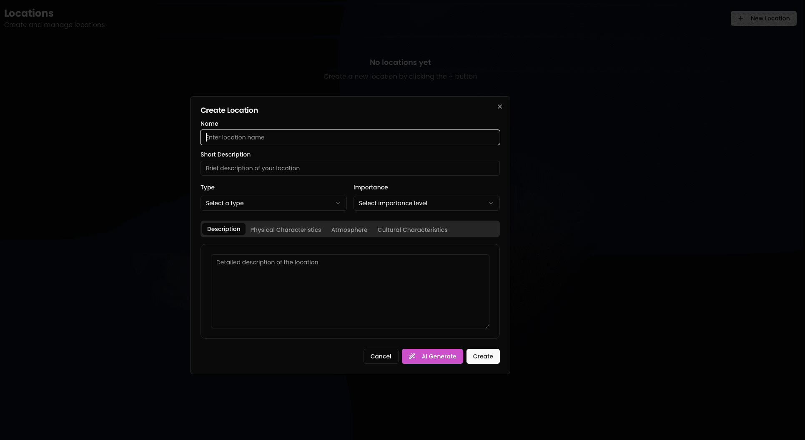Screen dimensions: 805x440
Task: Click the Importance dropdown chevron arrow
Action: (491, 203)
